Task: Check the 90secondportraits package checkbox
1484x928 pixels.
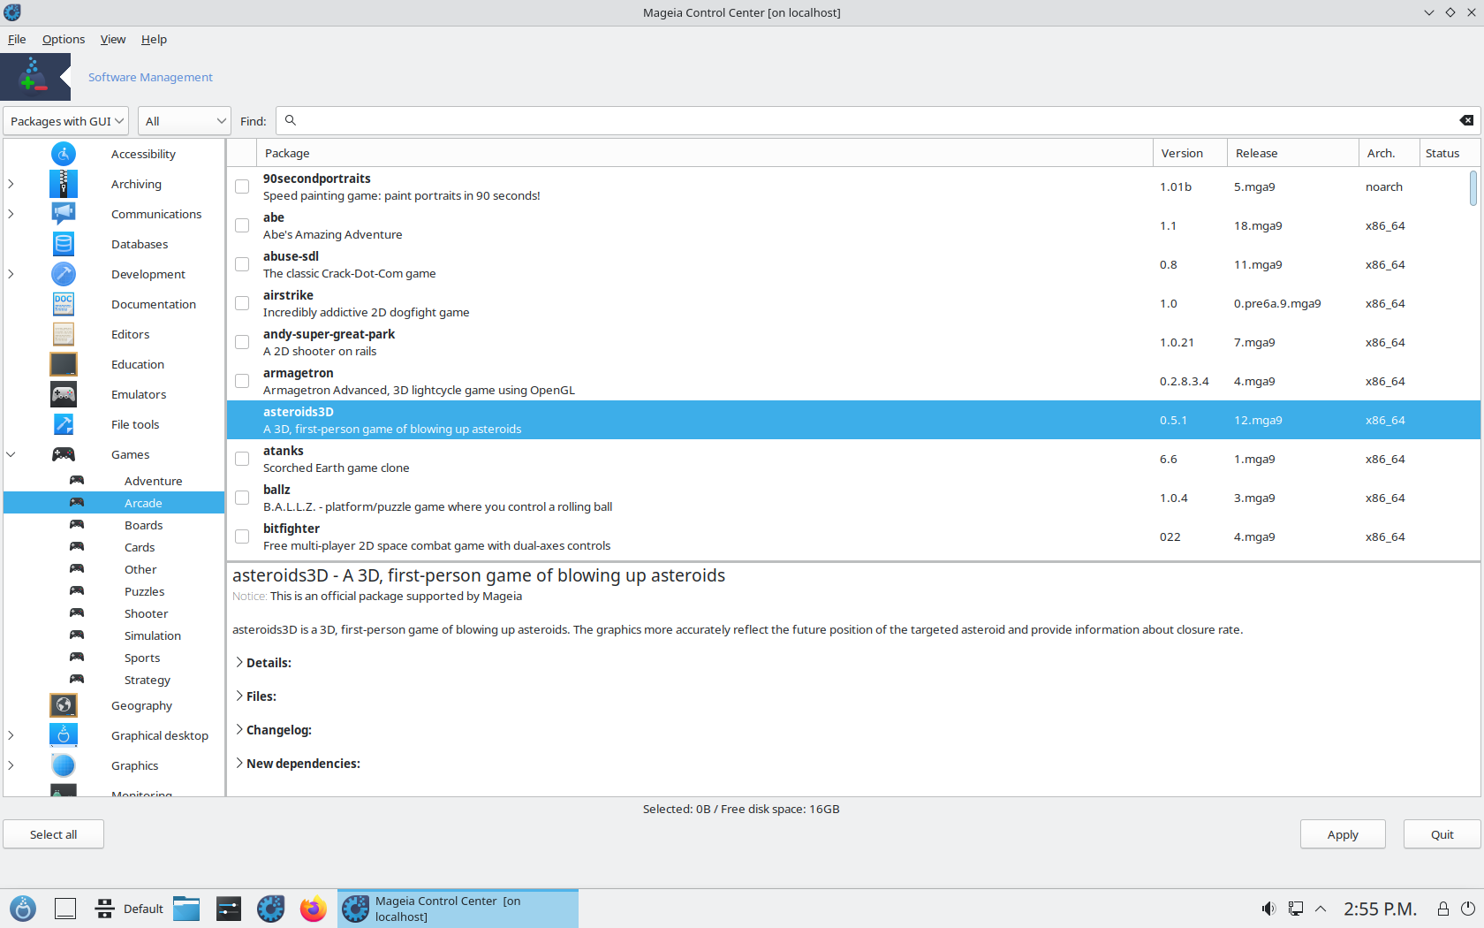Action: (x=242, y=186)
